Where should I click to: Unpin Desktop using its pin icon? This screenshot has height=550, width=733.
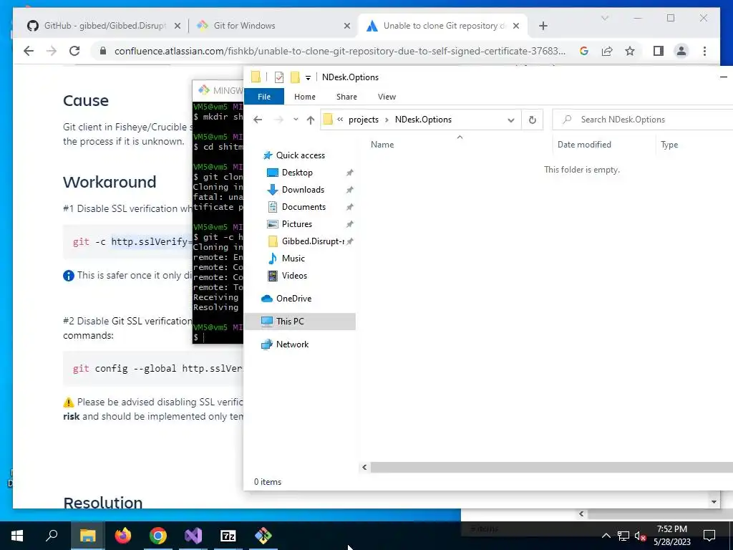tap(349, 173)
